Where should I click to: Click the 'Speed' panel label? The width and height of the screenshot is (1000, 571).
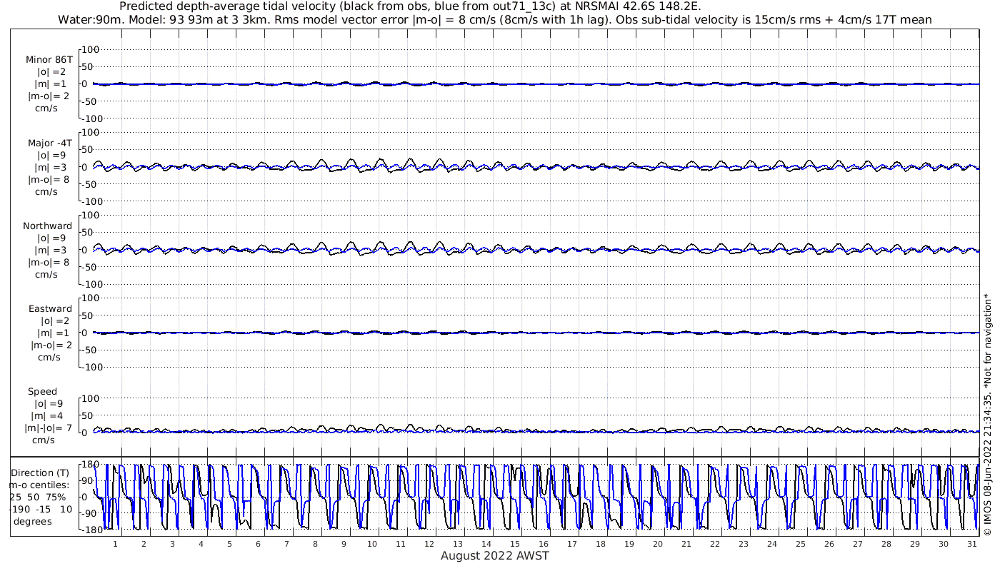tap(43, 392)
